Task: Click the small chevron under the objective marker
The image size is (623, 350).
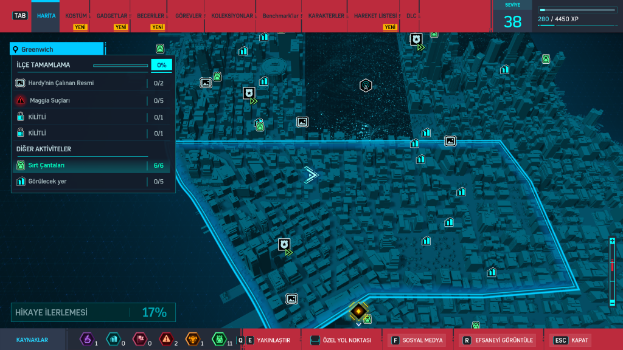Action: pyautogui.click(x=358, y=324)
